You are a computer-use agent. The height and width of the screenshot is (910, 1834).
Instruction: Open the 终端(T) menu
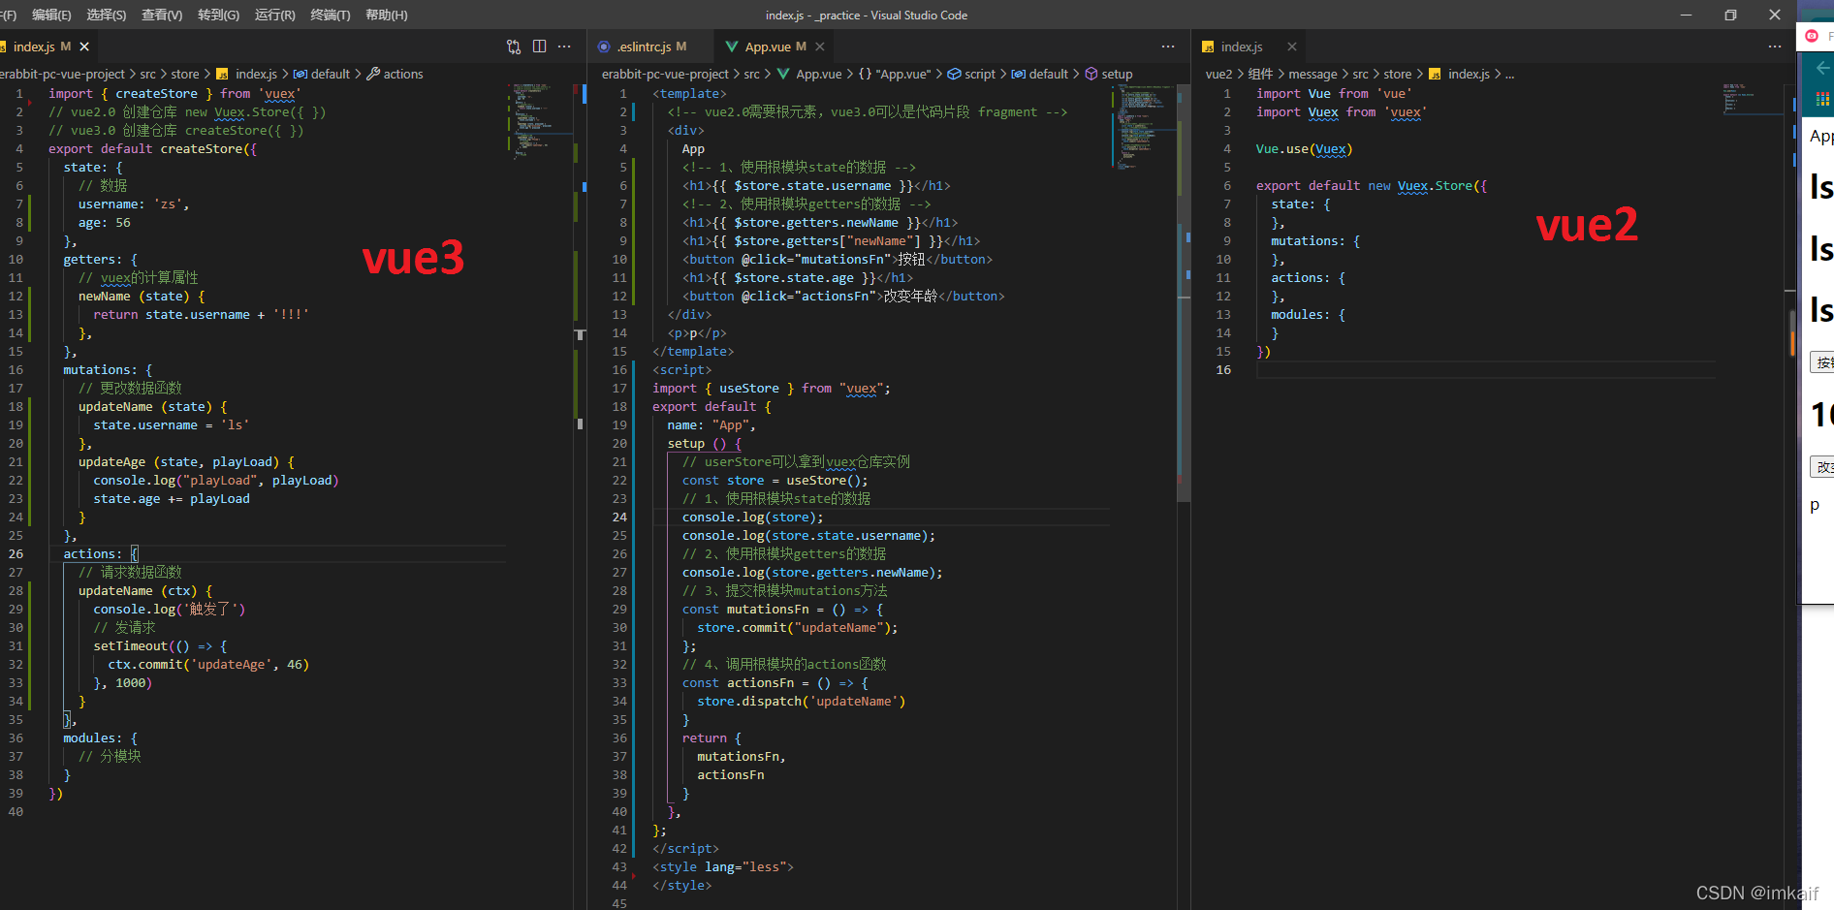[331, 15]
